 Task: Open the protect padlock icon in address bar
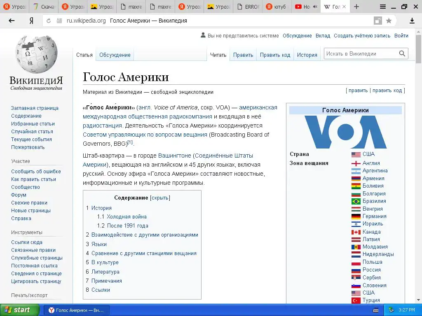(378, 21)
